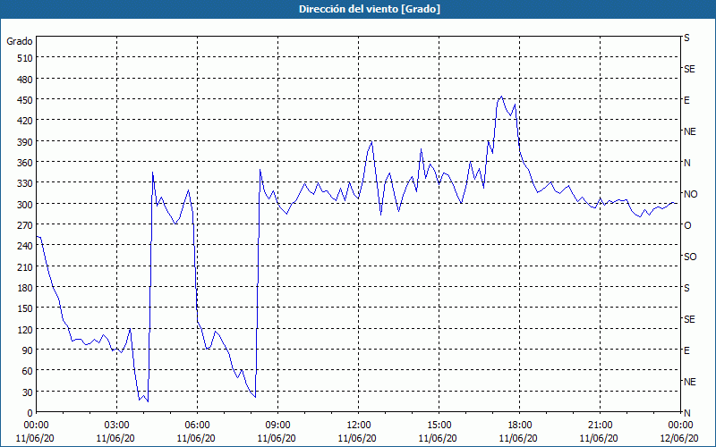
Task: Click the 00:00 label dated 12/06/20
Action: tap(680, 426)
